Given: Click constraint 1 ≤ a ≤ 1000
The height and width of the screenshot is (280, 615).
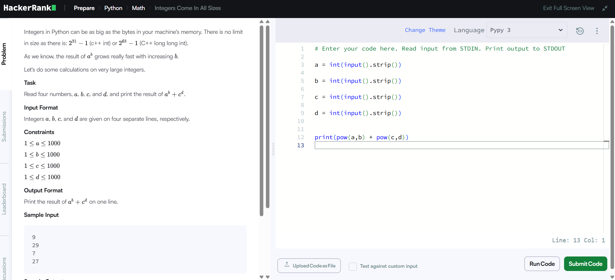Looking at the screenshot, I should tap(42, 143).
